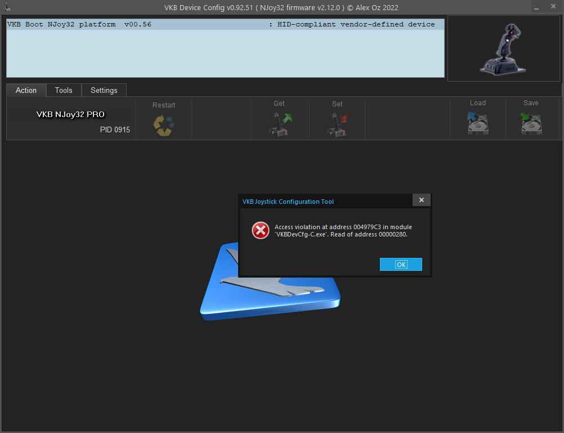The height and width of the screenshot is (433, 564).
Task: Click the Set settings joystick icon
Action: (x=338, y=124)
